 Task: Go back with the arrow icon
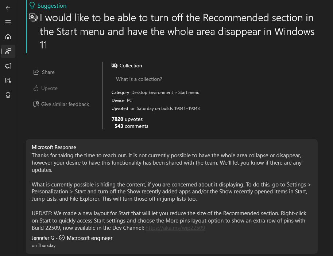[8, 8]
